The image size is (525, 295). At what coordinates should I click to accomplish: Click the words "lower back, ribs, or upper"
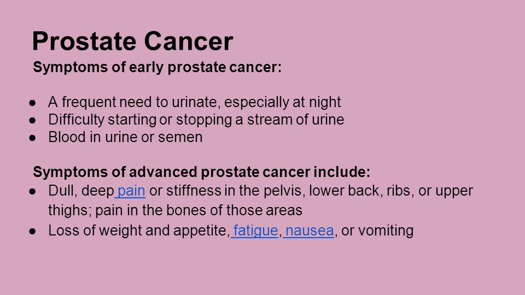coord(390,191)
